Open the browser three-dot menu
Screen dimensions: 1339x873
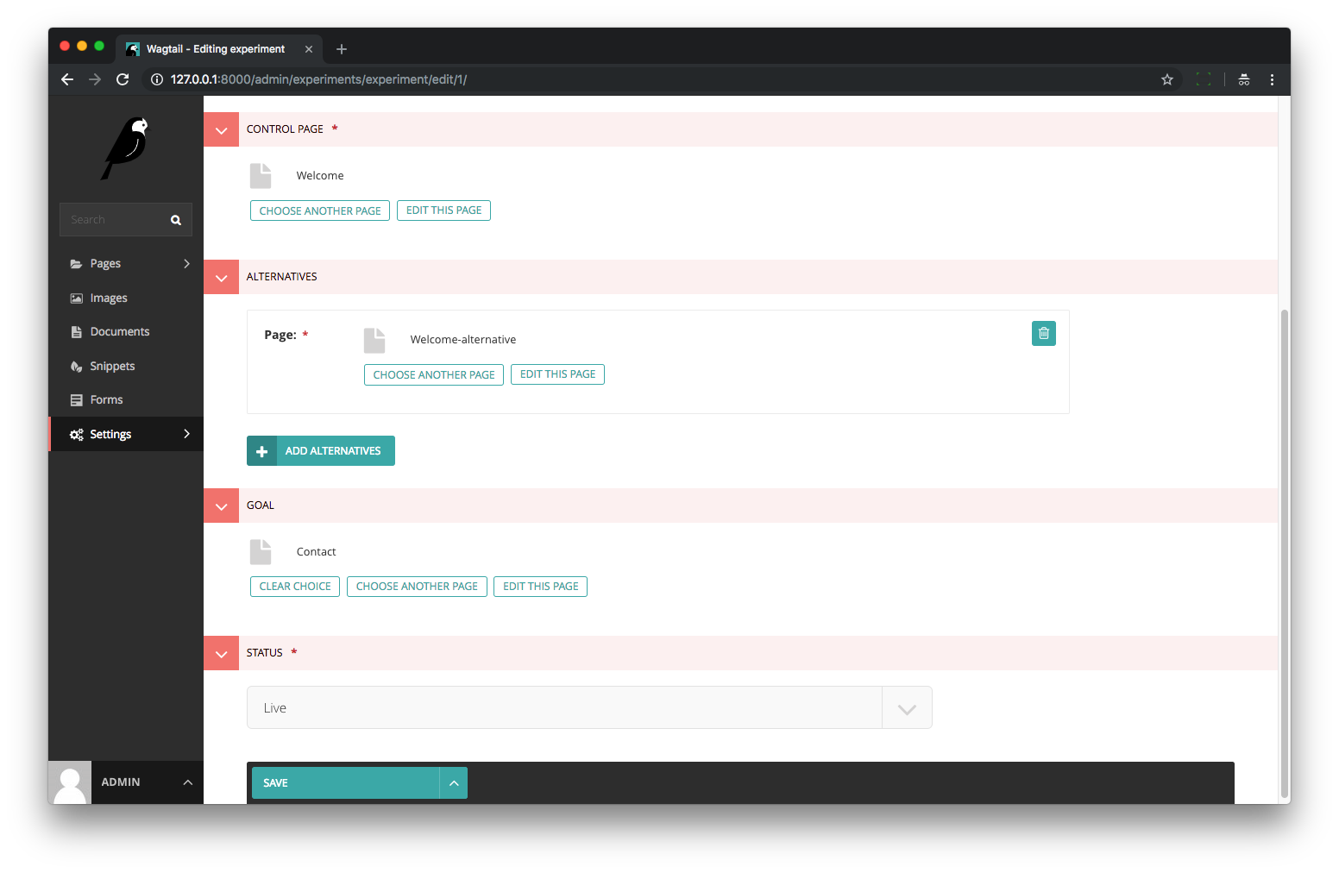click(x=1271, y=79)
